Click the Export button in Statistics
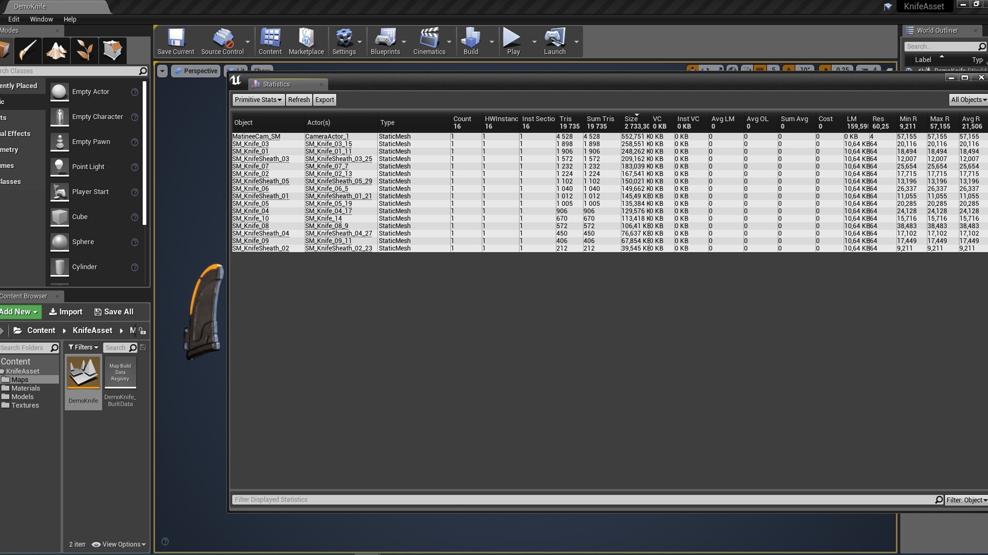The width and height of the screenshot is (988, 555). point(324,100)
